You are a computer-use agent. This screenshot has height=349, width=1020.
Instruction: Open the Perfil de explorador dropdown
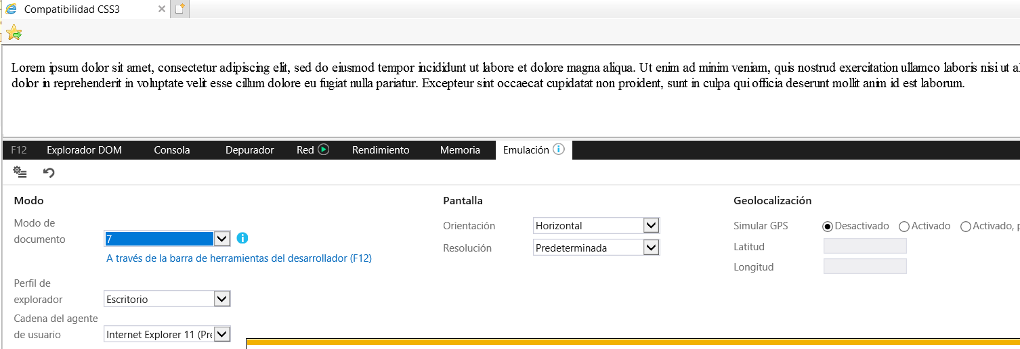pos(167,299)
